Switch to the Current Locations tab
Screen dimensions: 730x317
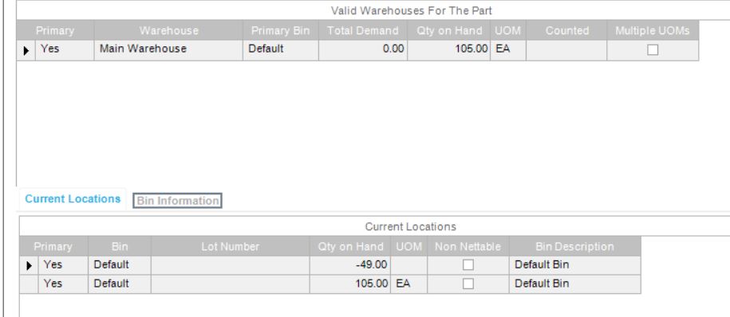point(73,199)
